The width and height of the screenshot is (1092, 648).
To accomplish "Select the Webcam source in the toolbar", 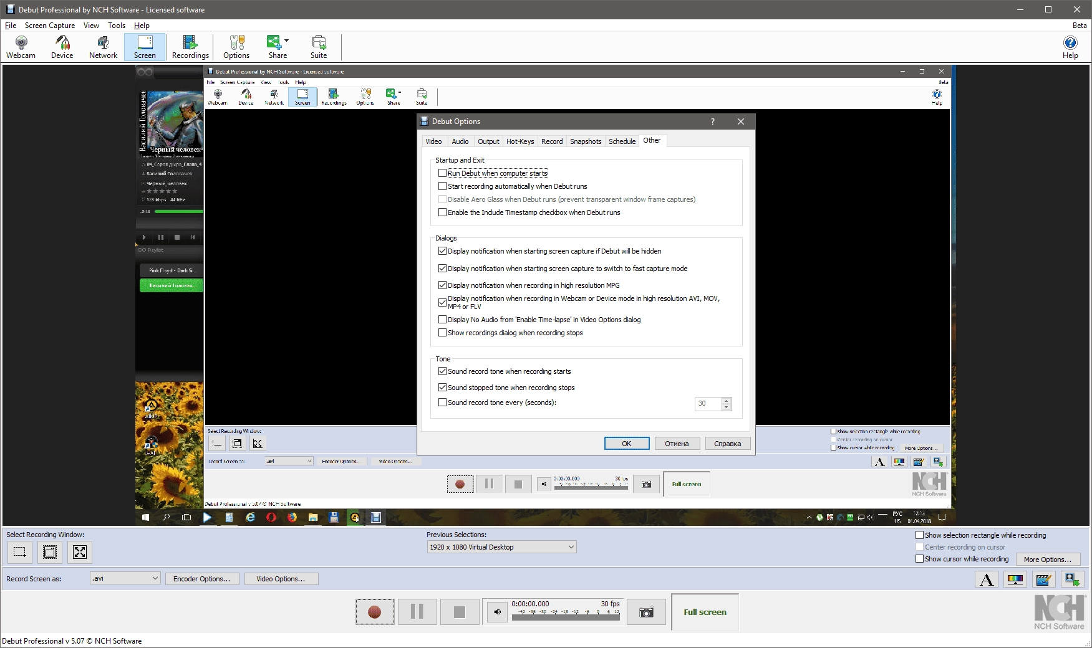I will [x=21, y=47].
